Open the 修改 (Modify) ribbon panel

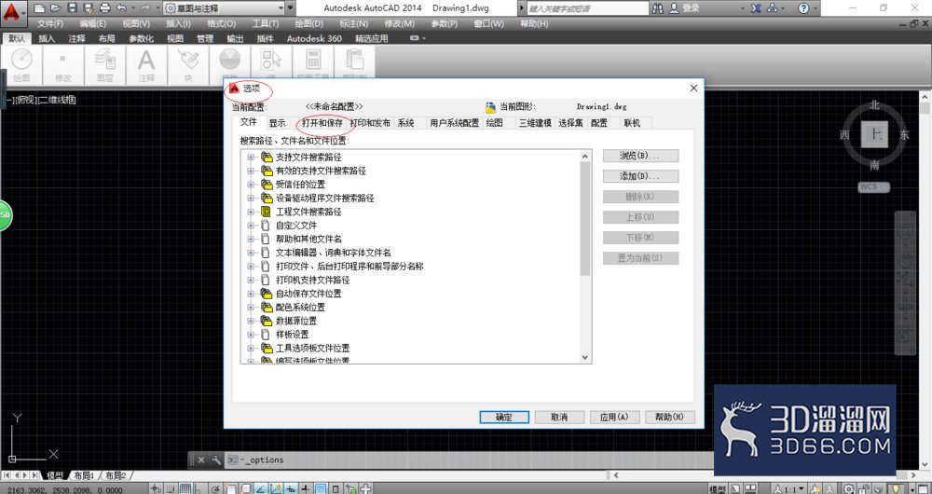[63, 65]
